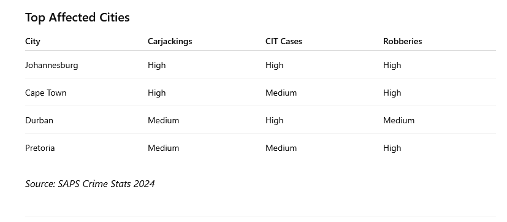
Task: Select Johannesburg's CIT Cases High cell
Action: (x=274, y=66)
